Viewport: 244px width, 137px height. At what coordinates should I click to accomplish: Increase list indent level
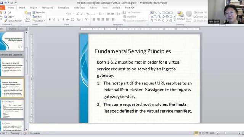113,14
